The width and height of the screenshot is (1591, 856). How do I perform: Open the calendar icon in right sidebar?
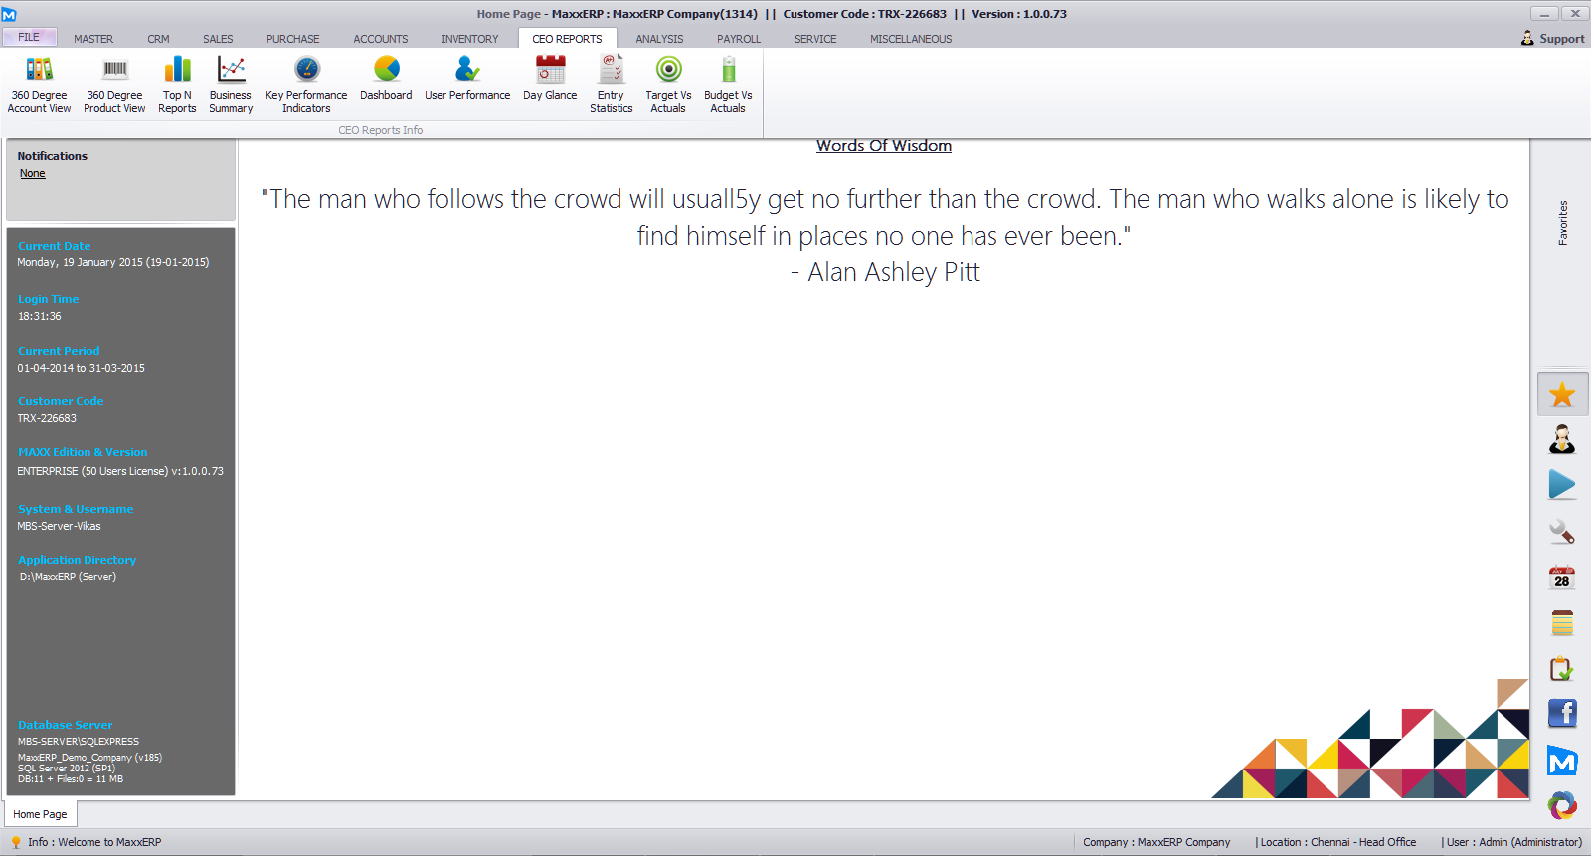click(x=1562, y=578)
